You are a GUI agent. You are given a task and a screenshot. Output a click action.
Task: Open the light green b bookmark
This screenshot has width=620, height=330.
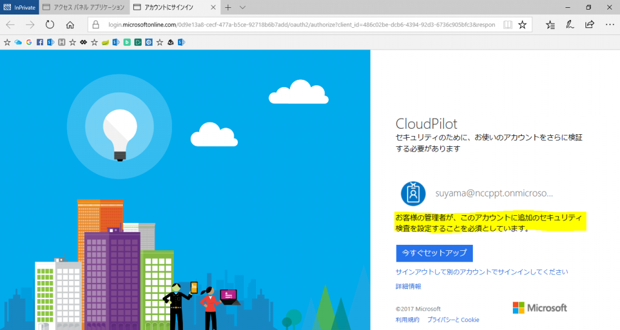point(127,42)
